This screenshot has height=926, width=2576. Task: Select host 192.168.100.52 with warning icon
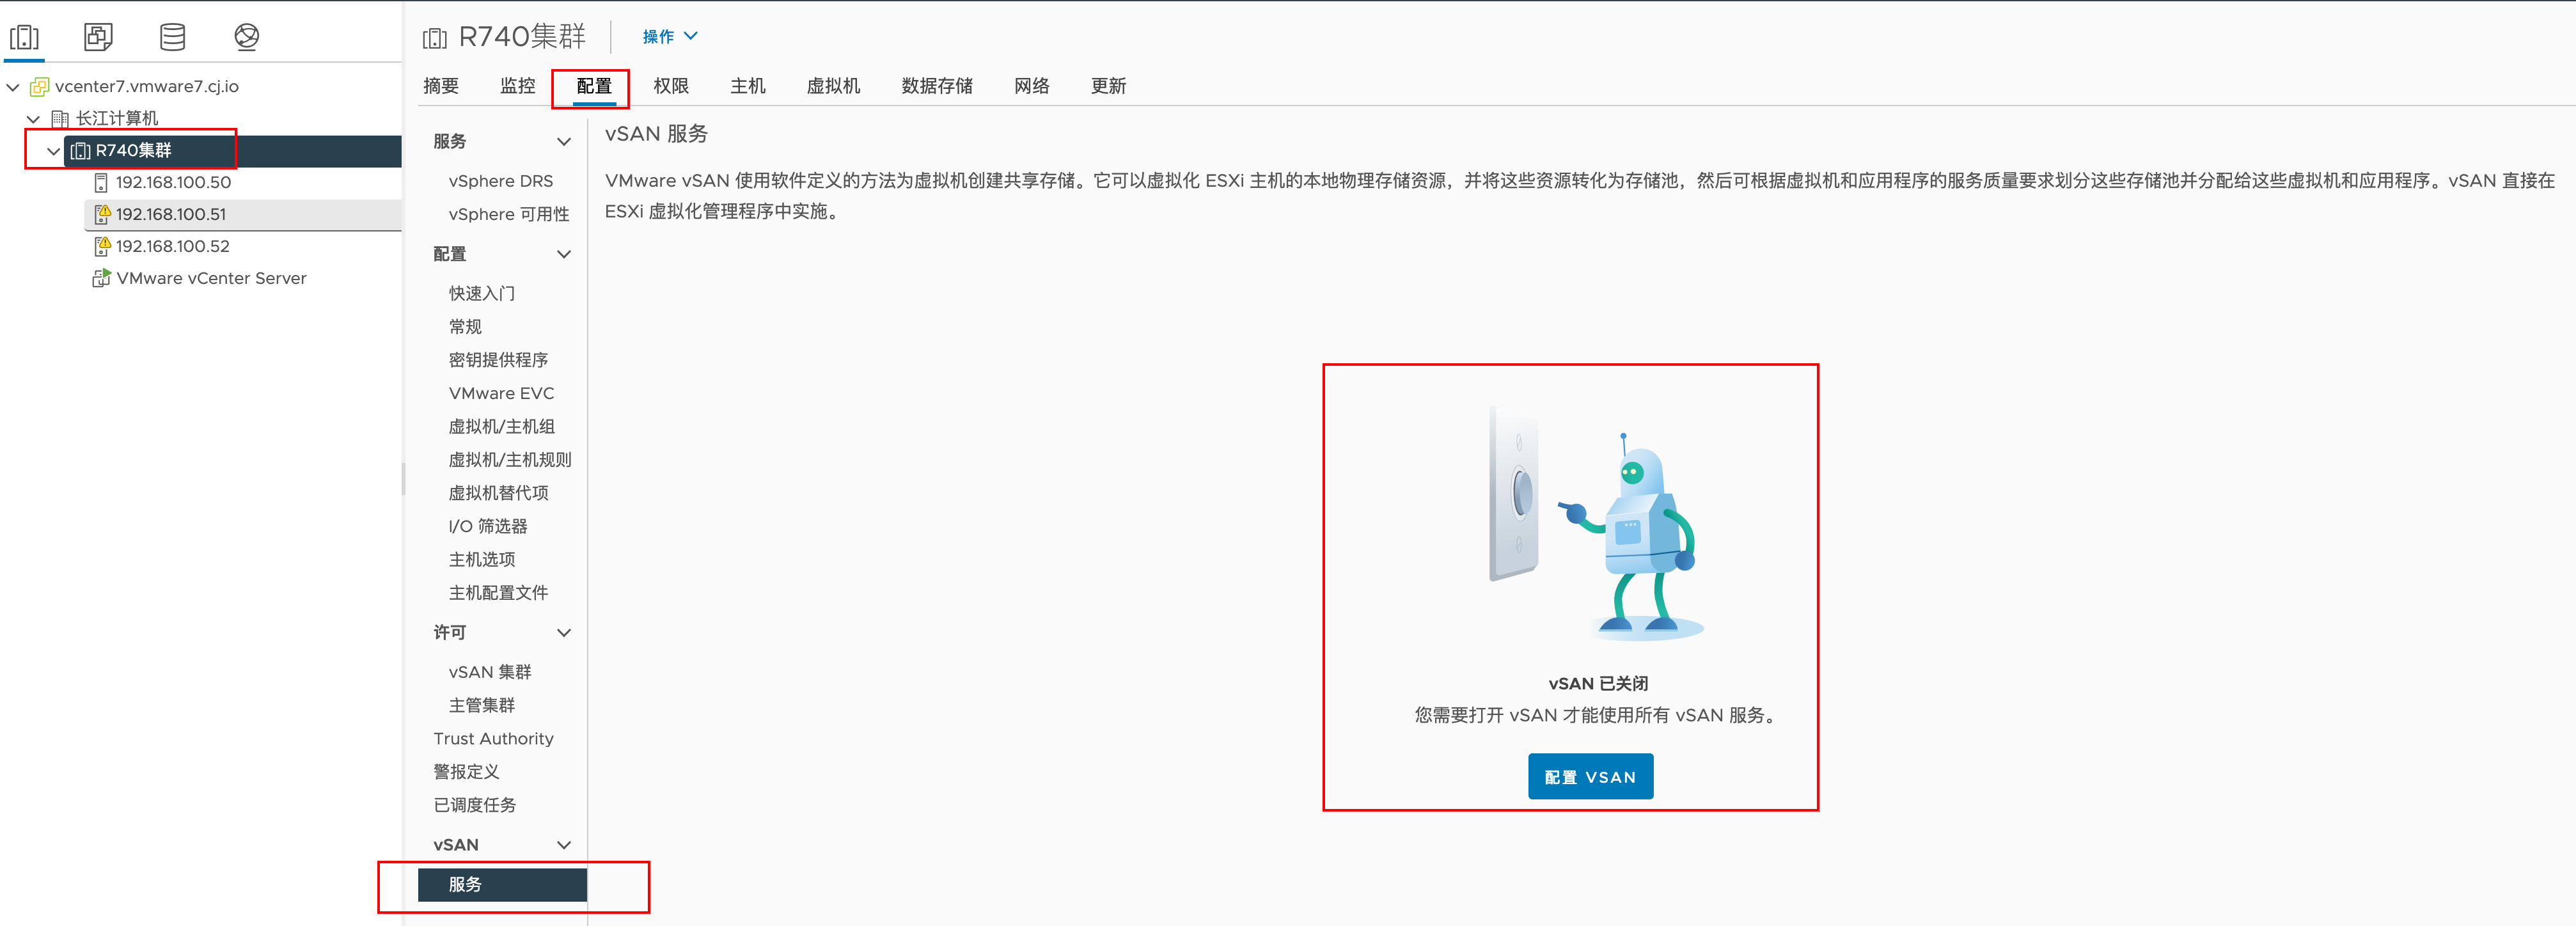click(102, 246)
